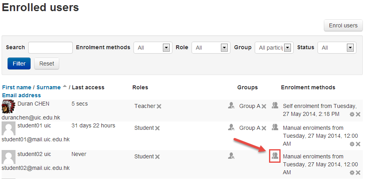The image size is (366, 179).
Task: Remove Duran CHEN from Group A
Action: click(264, 106)
